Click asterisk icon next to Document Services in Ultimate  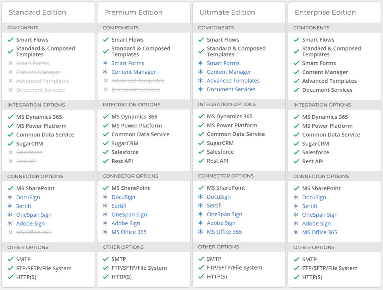(200, 89)
